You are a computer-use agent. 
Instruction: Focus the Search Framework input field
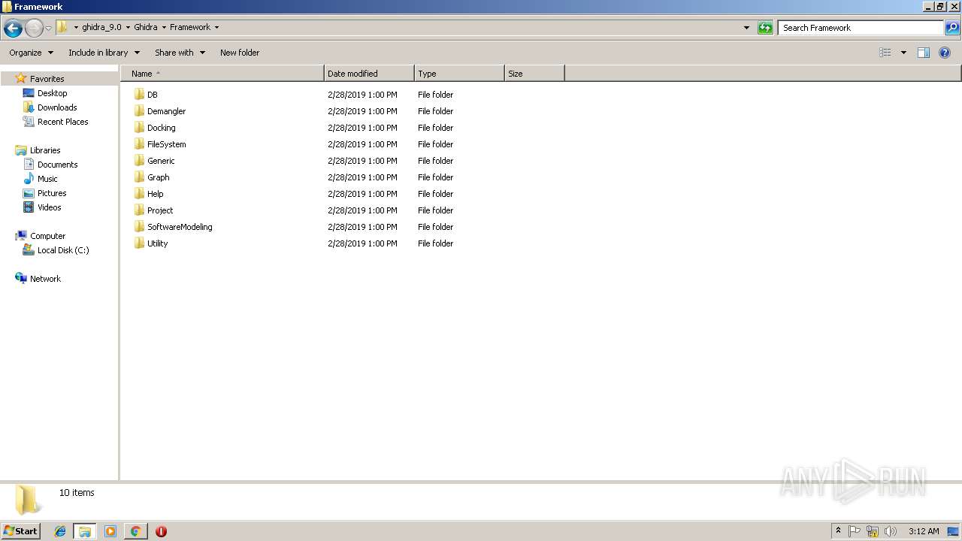(x=861, y=28)
